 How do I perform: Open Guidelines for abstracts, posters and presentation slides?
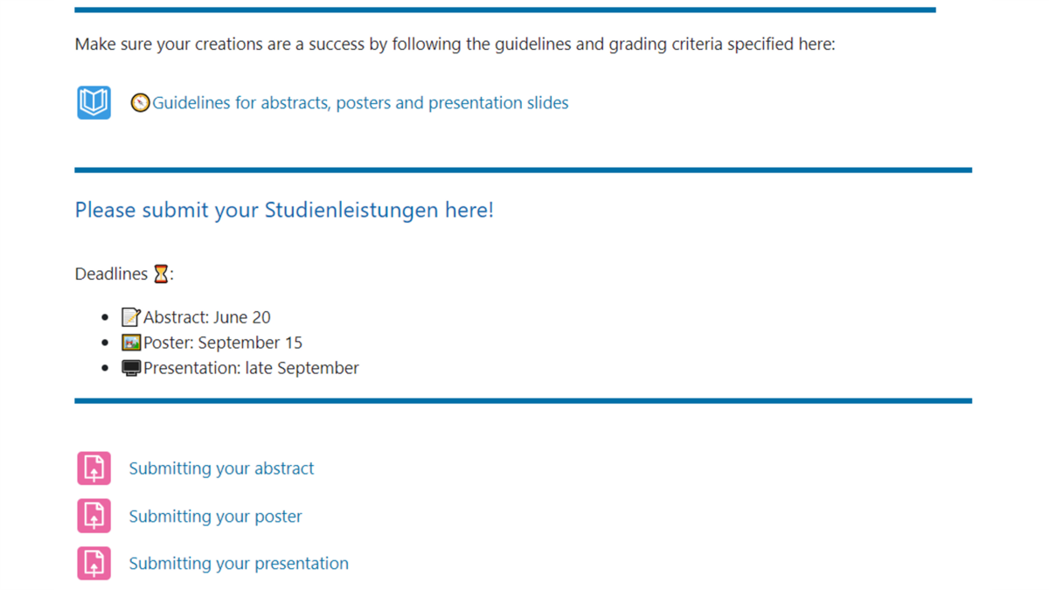(x=360, y=103)
